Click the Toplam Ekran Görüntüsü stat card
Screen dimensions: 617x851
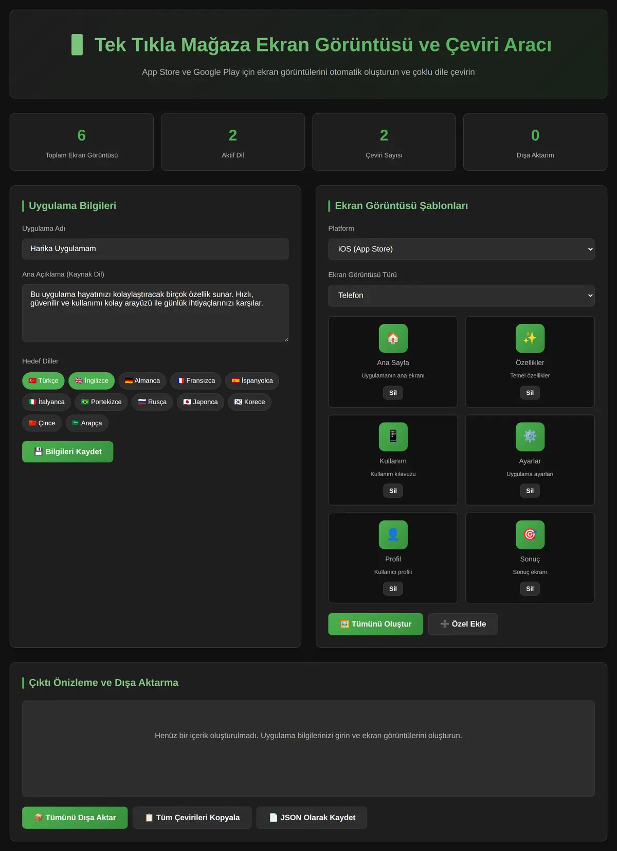pyautogui.click(x=82, y=142)
